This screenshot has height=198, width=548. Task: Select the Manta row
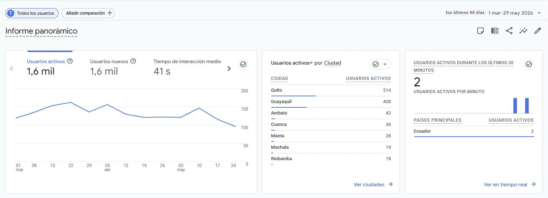click(331, 136)
